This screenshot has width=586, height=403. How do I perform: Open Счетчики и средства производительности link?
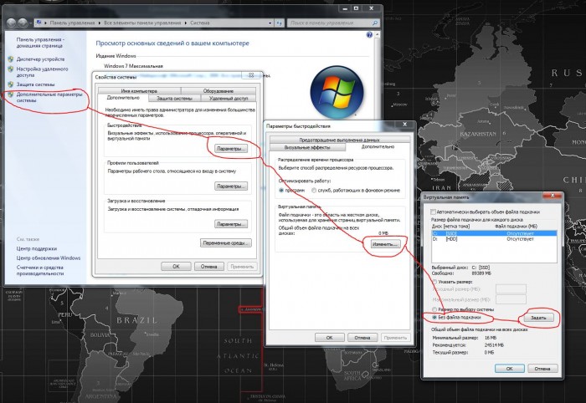point(40,270)
